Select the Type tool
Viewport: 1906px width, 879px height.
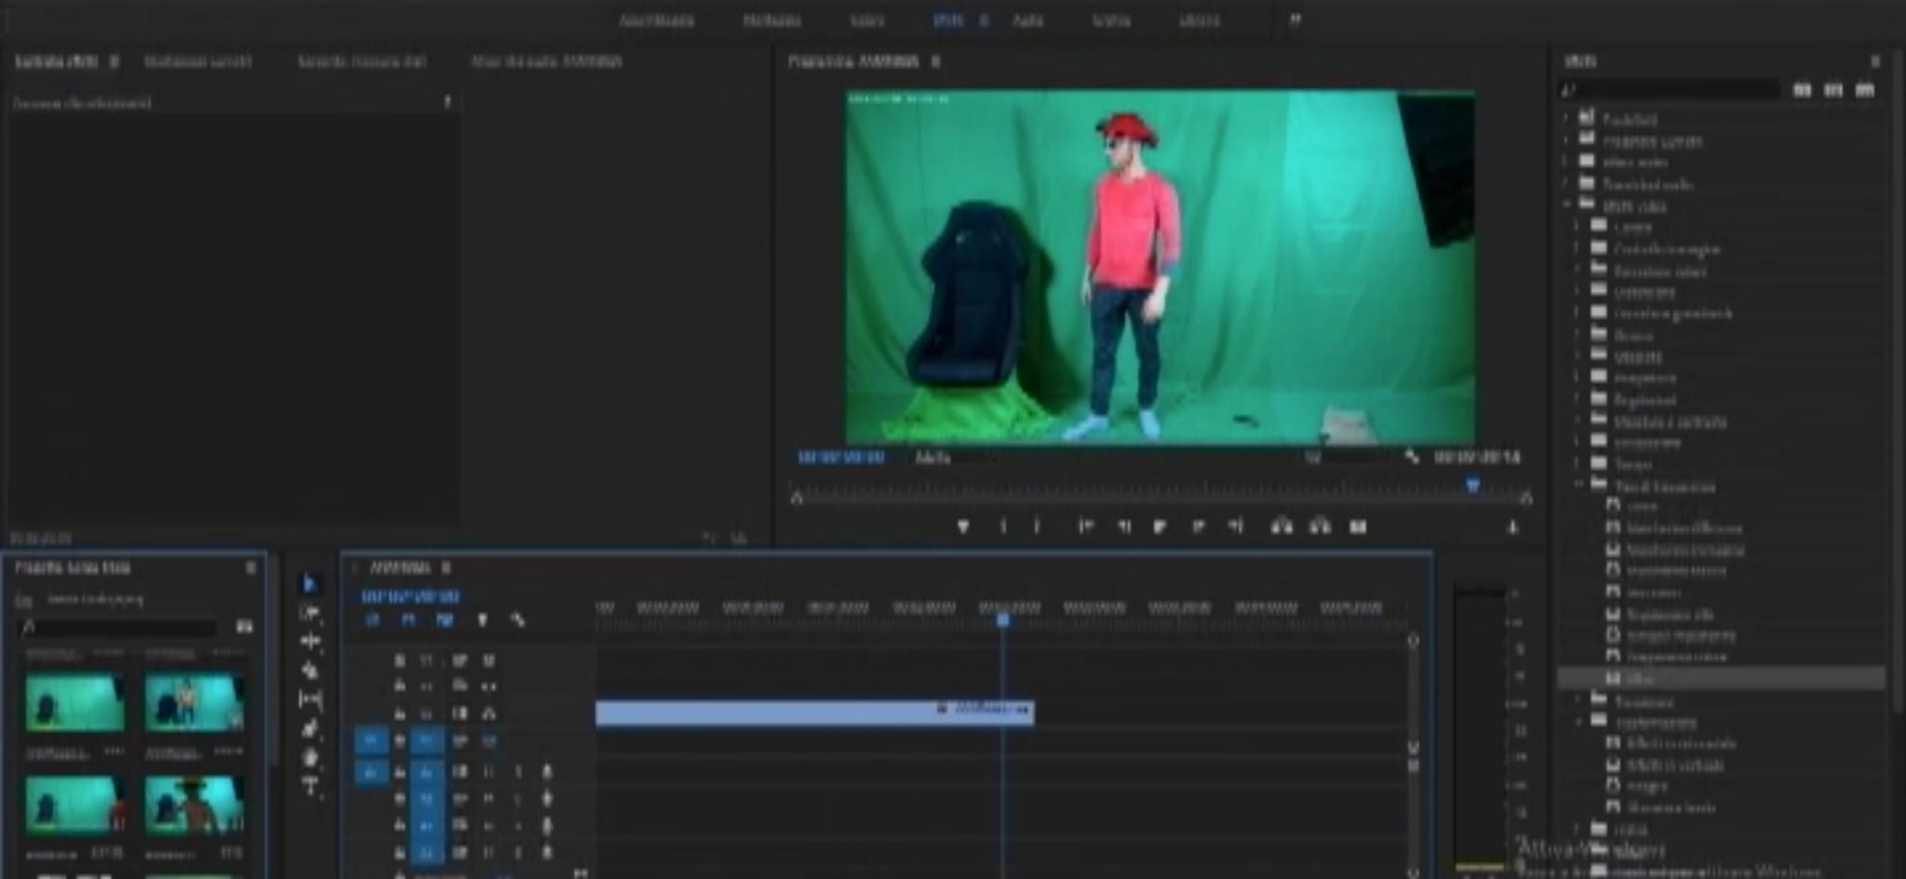(310, 786)
